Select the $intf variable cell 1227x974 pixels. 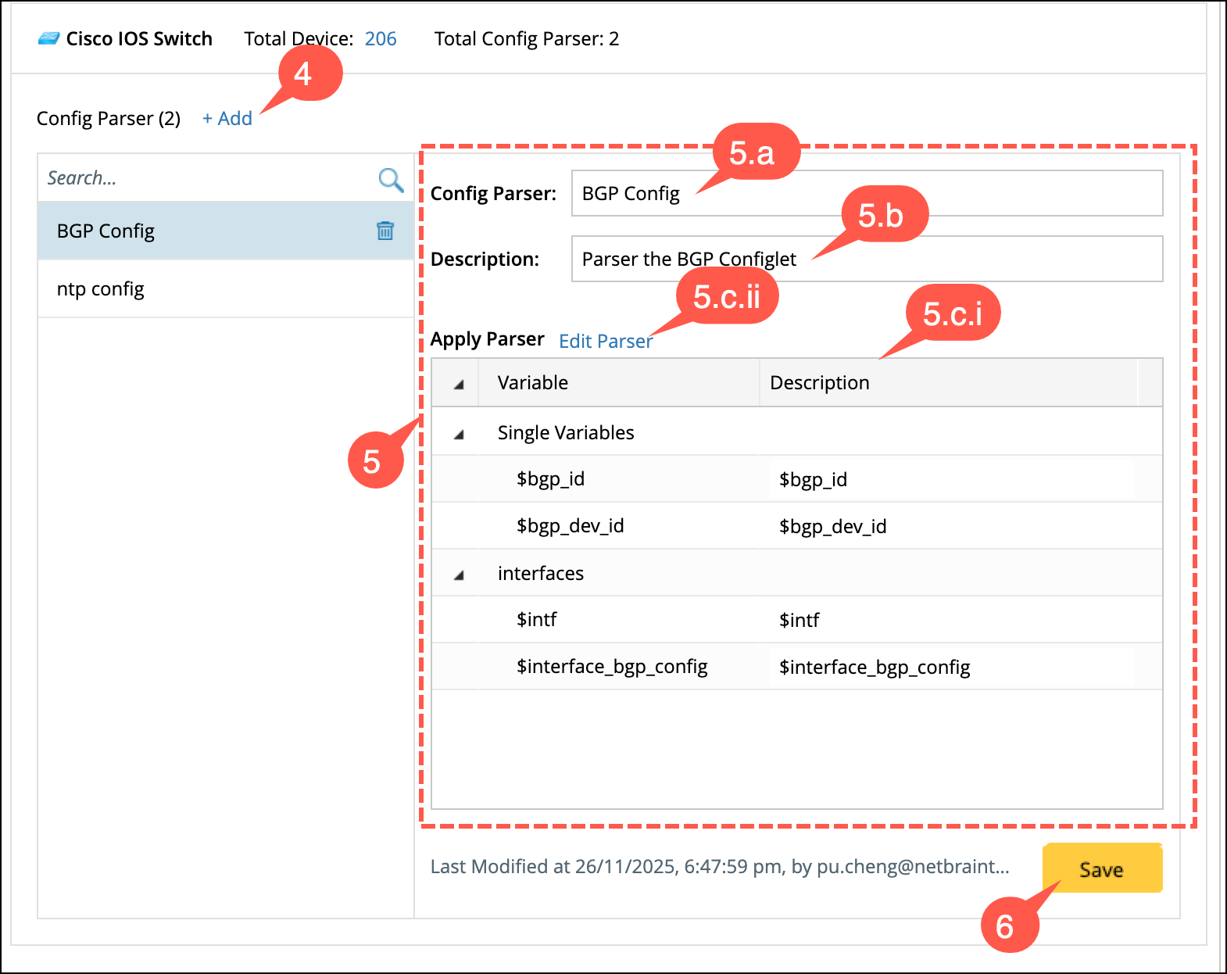point(619,619)
